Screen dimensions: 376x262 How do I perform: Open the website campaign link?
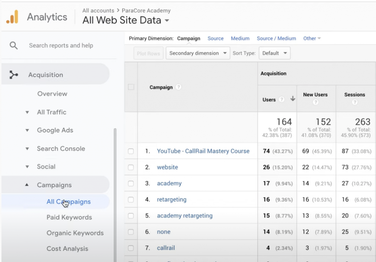pyautogui.click(x=167, y=167)
